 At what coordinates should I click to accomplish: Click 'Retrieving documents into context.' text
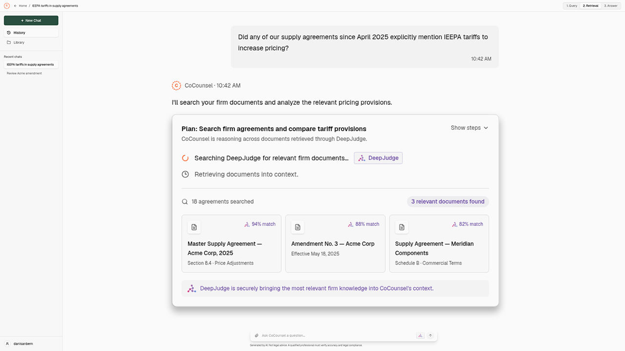(x=246, y=174)
